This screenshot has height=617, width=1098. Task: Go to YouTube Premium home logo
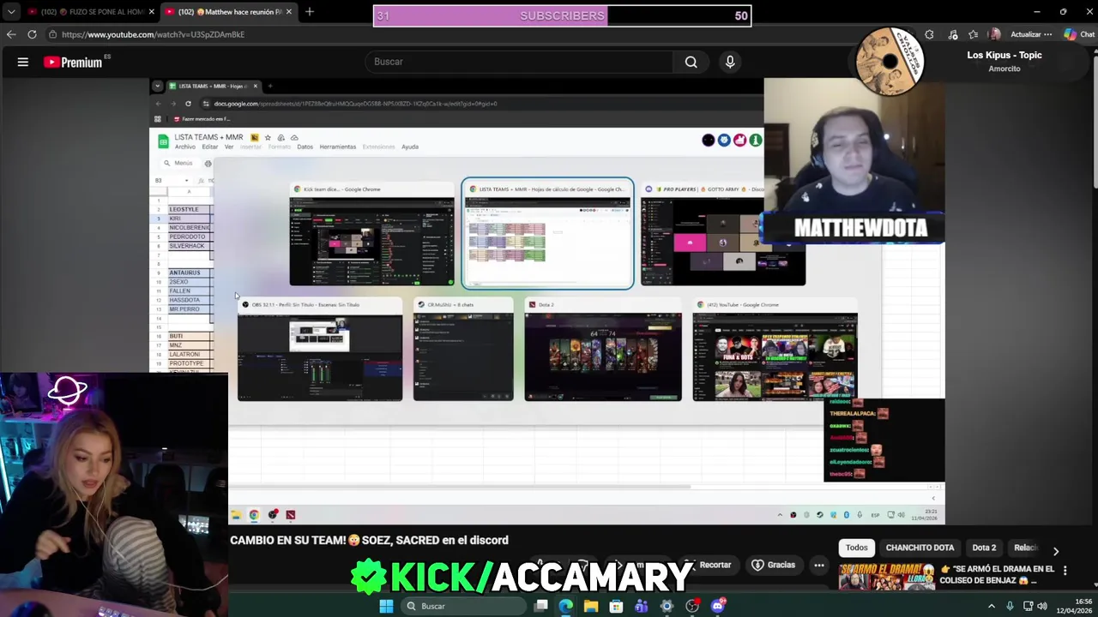point(73,62)
